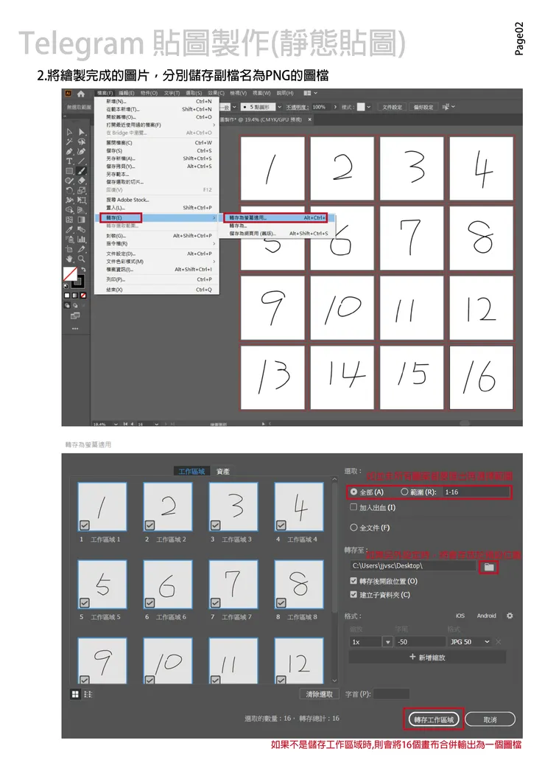This screenshot has width=545, height=771.
Task: Select the Zoom magnifier tool
Action: pos(81,258)
